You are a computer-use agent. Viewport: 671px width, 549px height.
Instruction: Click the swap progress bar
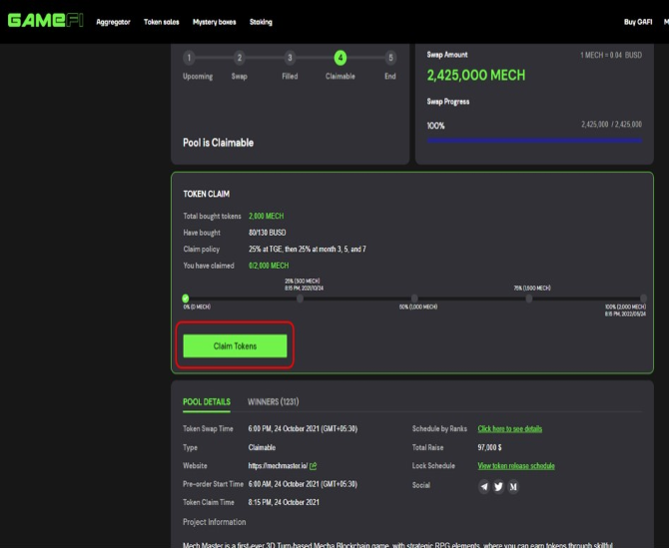click(534, 140)
